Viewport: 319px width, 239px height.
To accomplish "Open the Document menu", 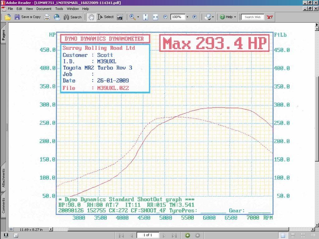I will [44, 9].
